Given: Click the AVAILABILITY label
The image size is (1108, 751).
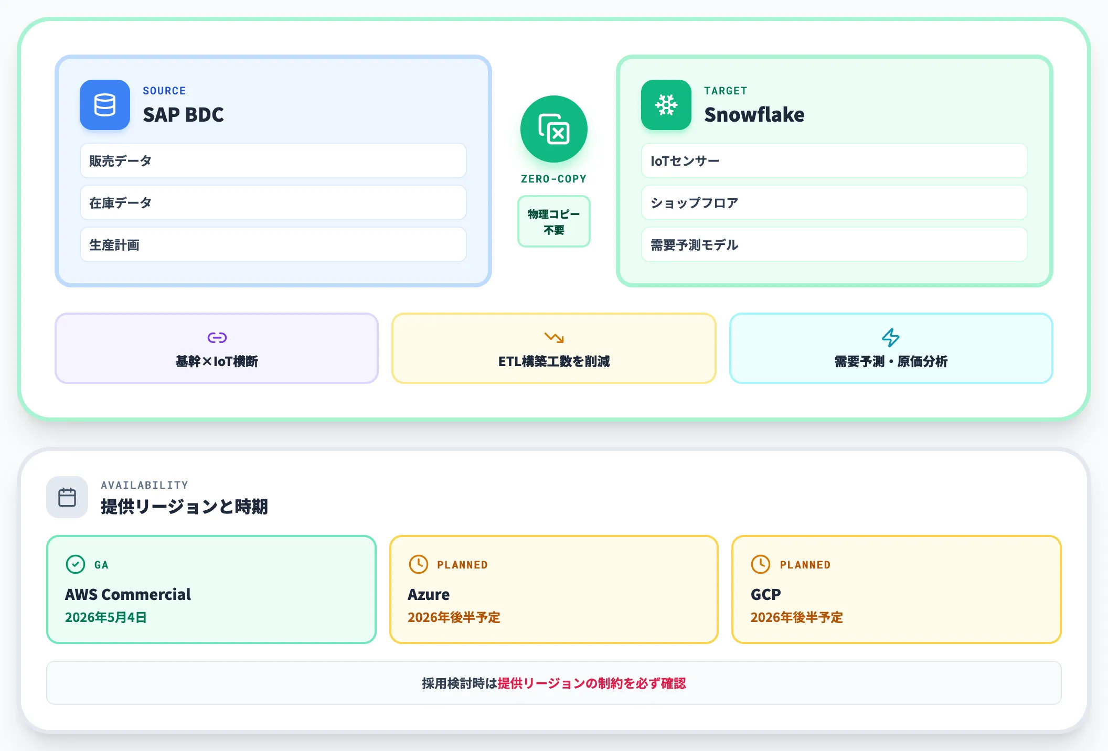Looking at the screenshot, I should pos(144,485).
